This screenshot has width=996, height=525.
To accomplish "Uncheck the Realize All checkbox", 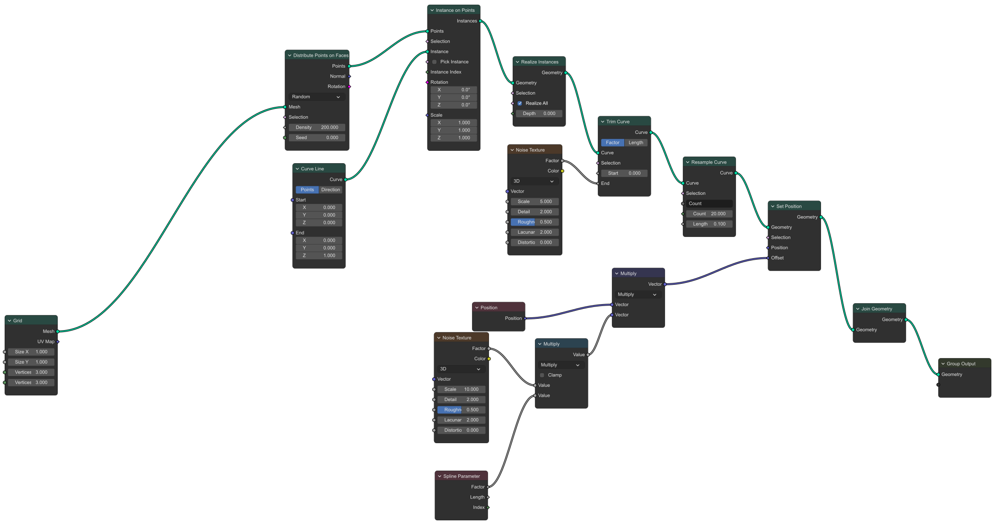I will (520, 103).
